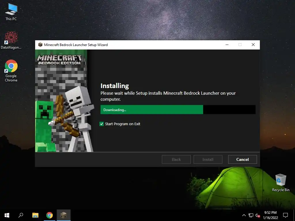The height and width of the screenshot is (221, 295).
Task: Click the greyed-out Back button
Action: click(176, 159)
